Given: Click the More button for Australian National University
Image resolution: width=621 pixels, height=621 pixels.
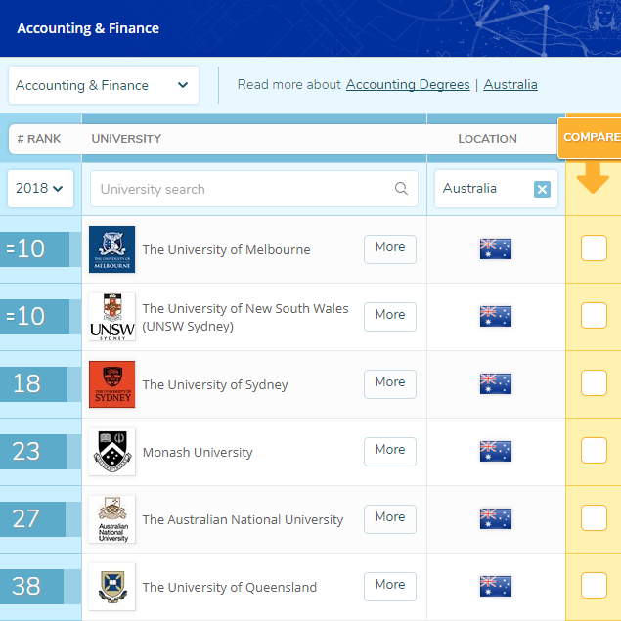Looking at the screenshot, I should [x=390, y=519].
